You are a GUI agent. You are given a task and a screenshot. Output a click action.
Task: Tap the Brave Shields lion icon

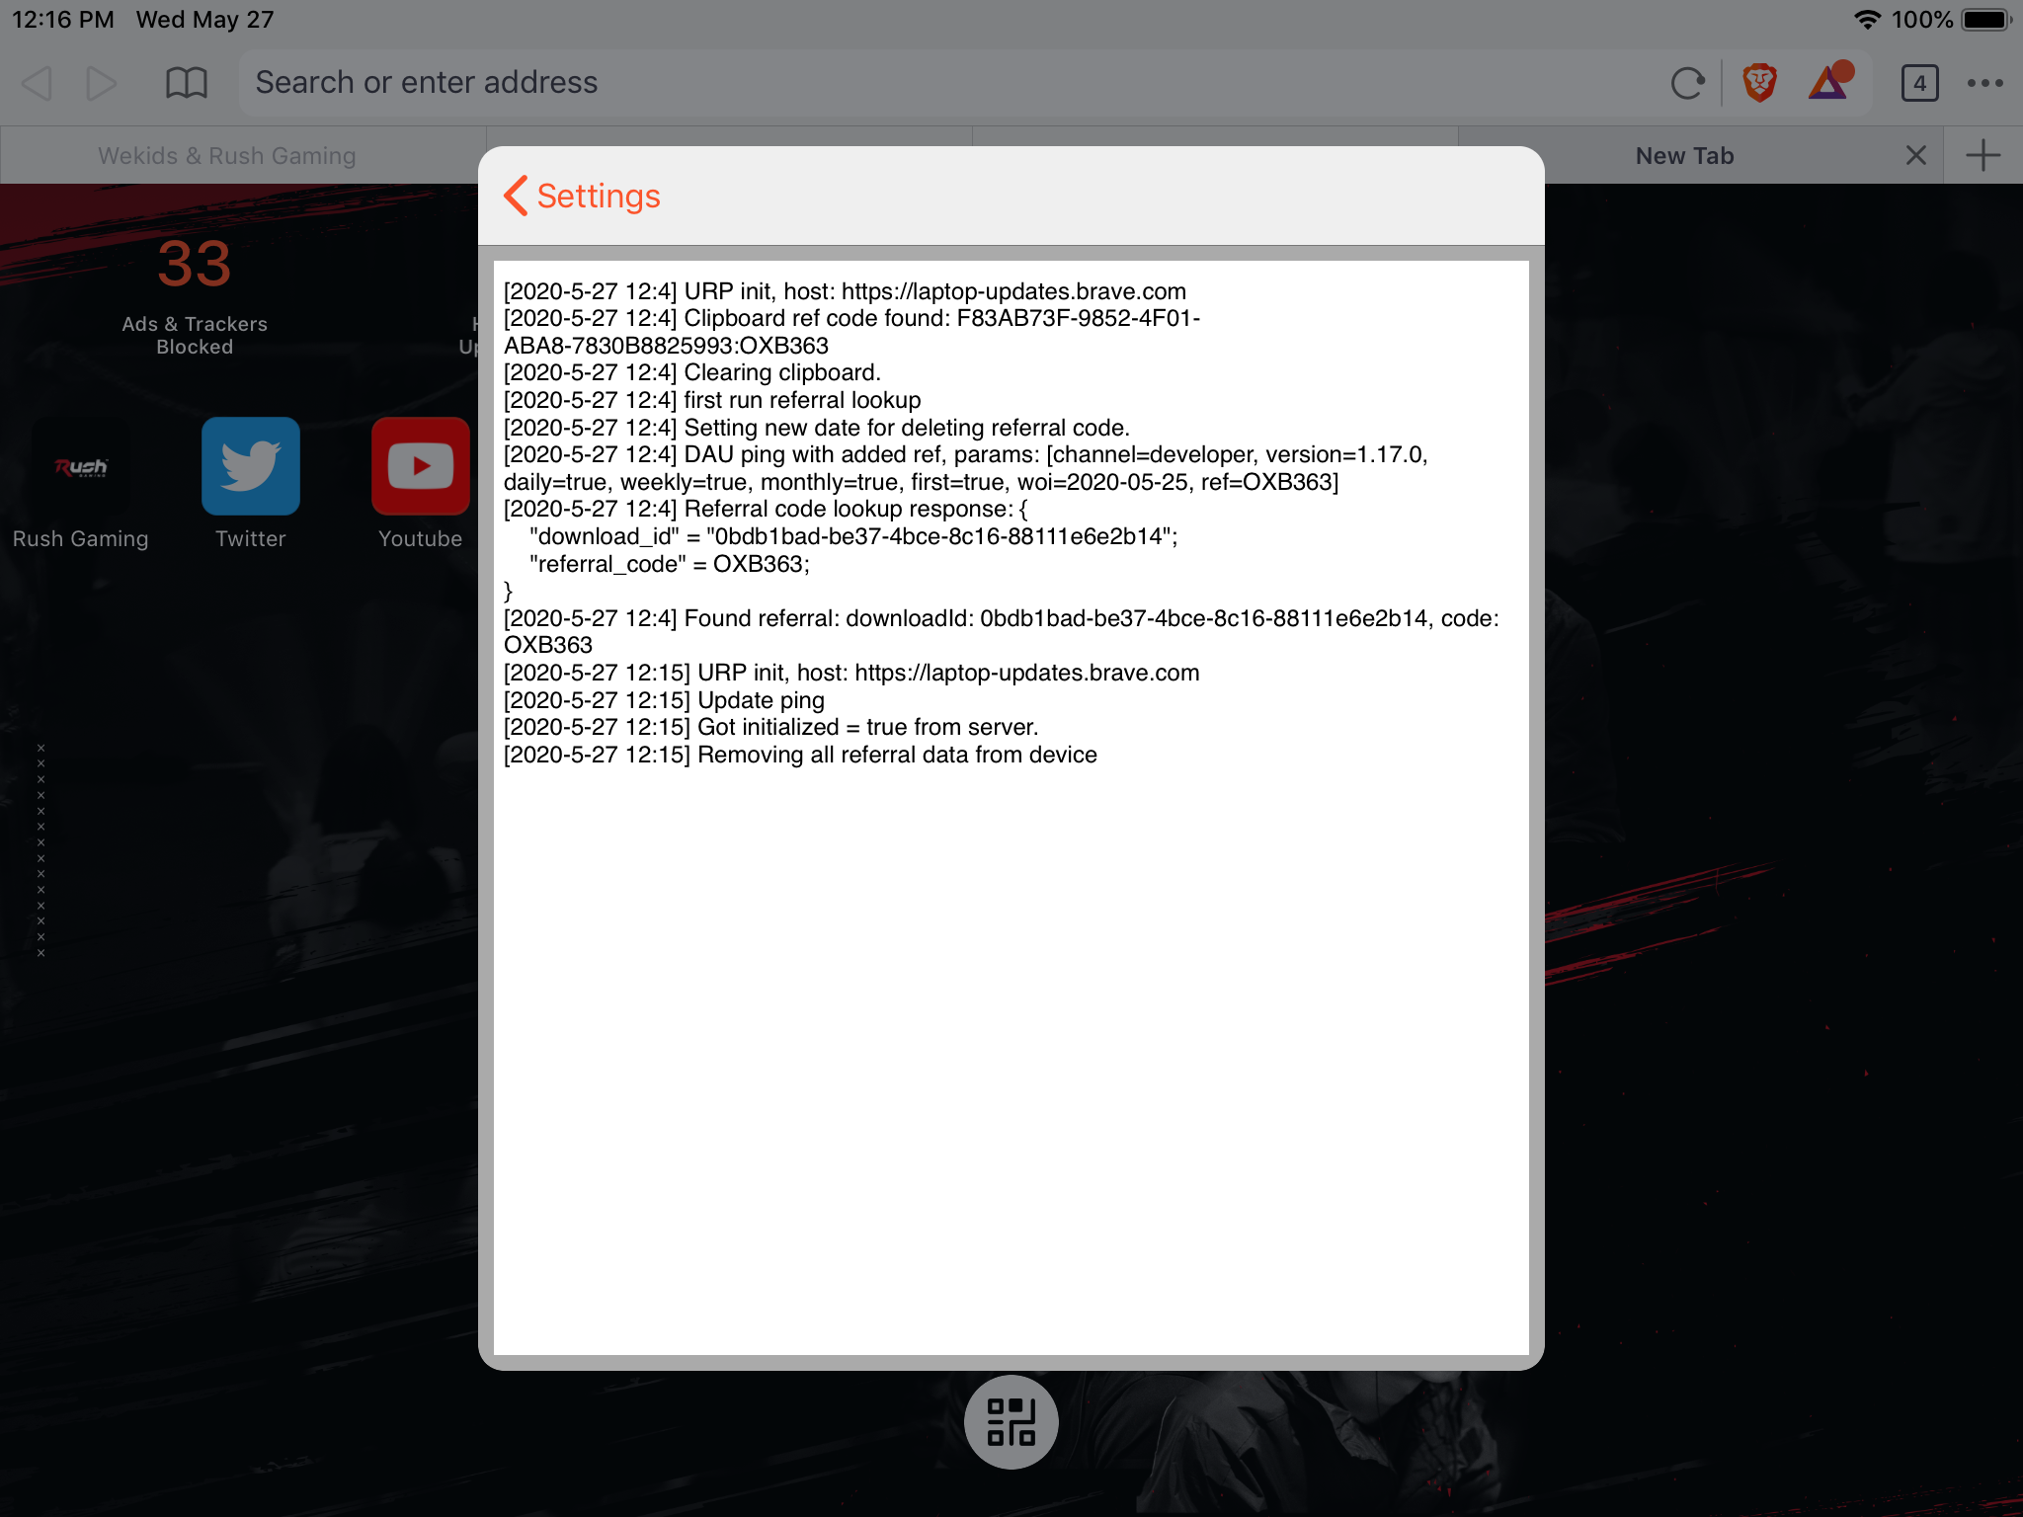[1759, 83]
